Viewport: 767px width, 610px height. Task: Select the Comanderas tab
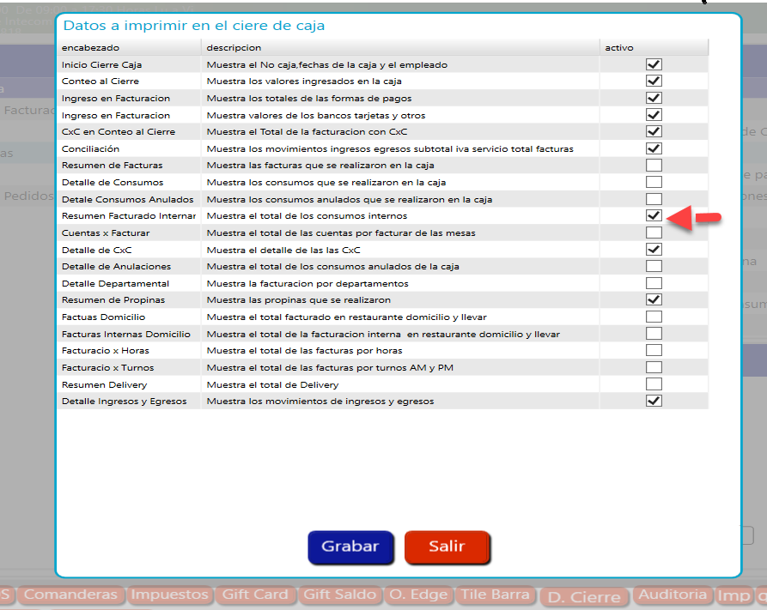click(70, 595)
